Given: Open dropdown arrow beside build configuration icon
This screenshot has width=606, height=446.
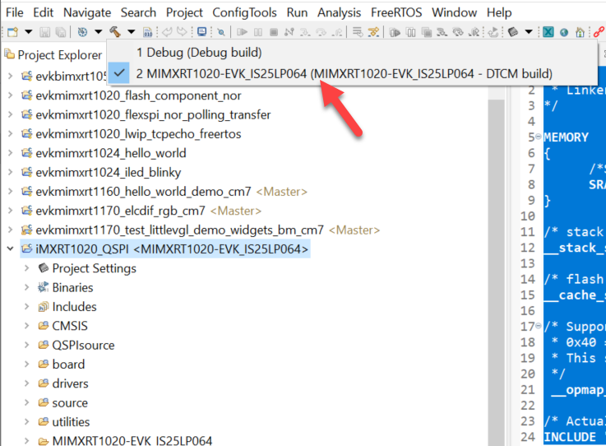Looking at the screenshot, I should tap(98, 32).
